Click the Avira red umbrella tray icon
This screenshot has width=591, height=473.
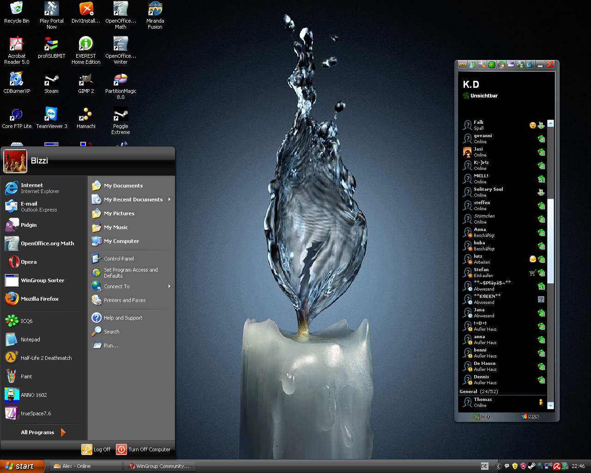pos(557,466)
